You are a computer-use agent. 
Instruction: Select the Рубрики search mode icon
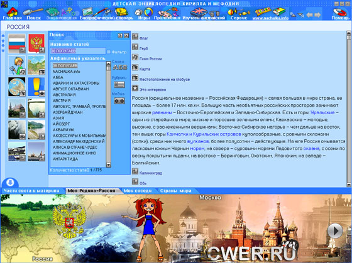(119, 85)
